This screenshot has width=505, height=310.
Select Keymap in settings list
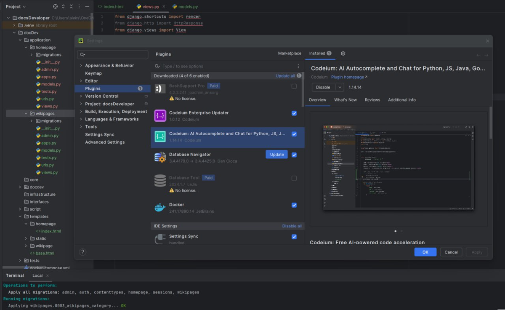[93, 73]
